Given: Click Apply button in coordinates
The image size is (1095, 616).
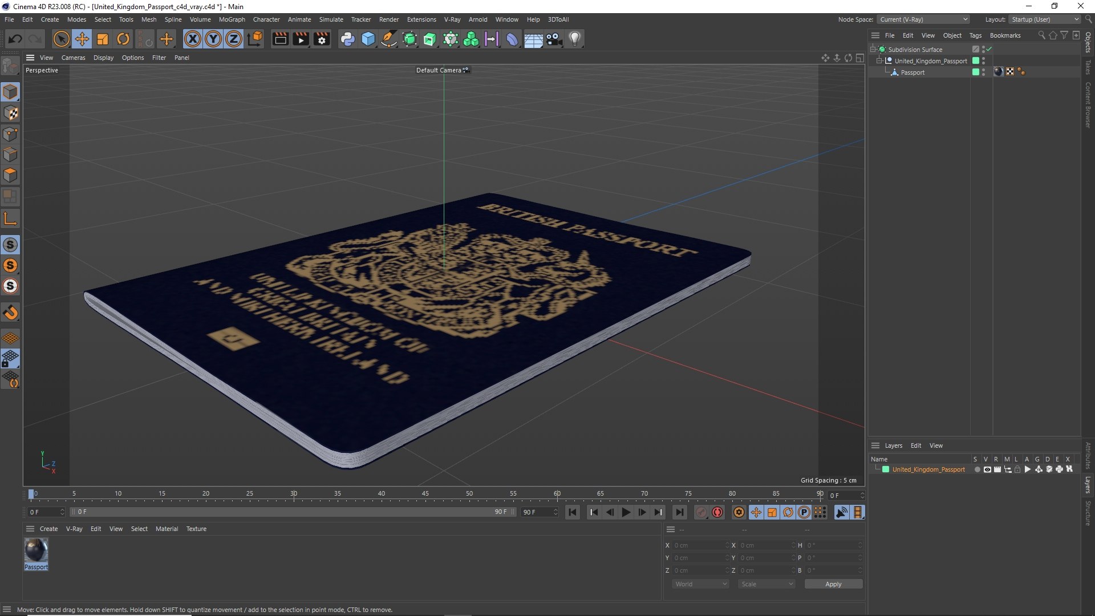Looking at the screenshot, I should coord(833,584).
